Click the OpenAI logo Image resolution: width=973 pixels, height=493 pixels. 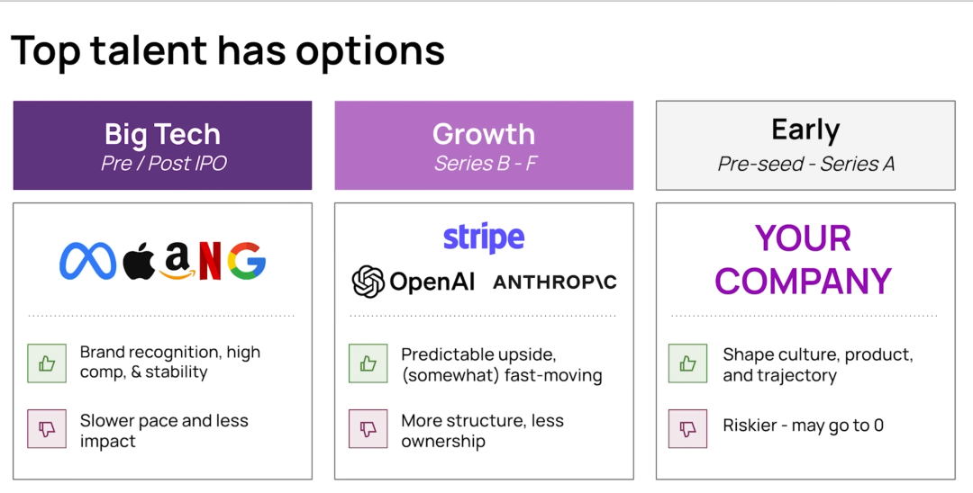[x=414, y=282]
